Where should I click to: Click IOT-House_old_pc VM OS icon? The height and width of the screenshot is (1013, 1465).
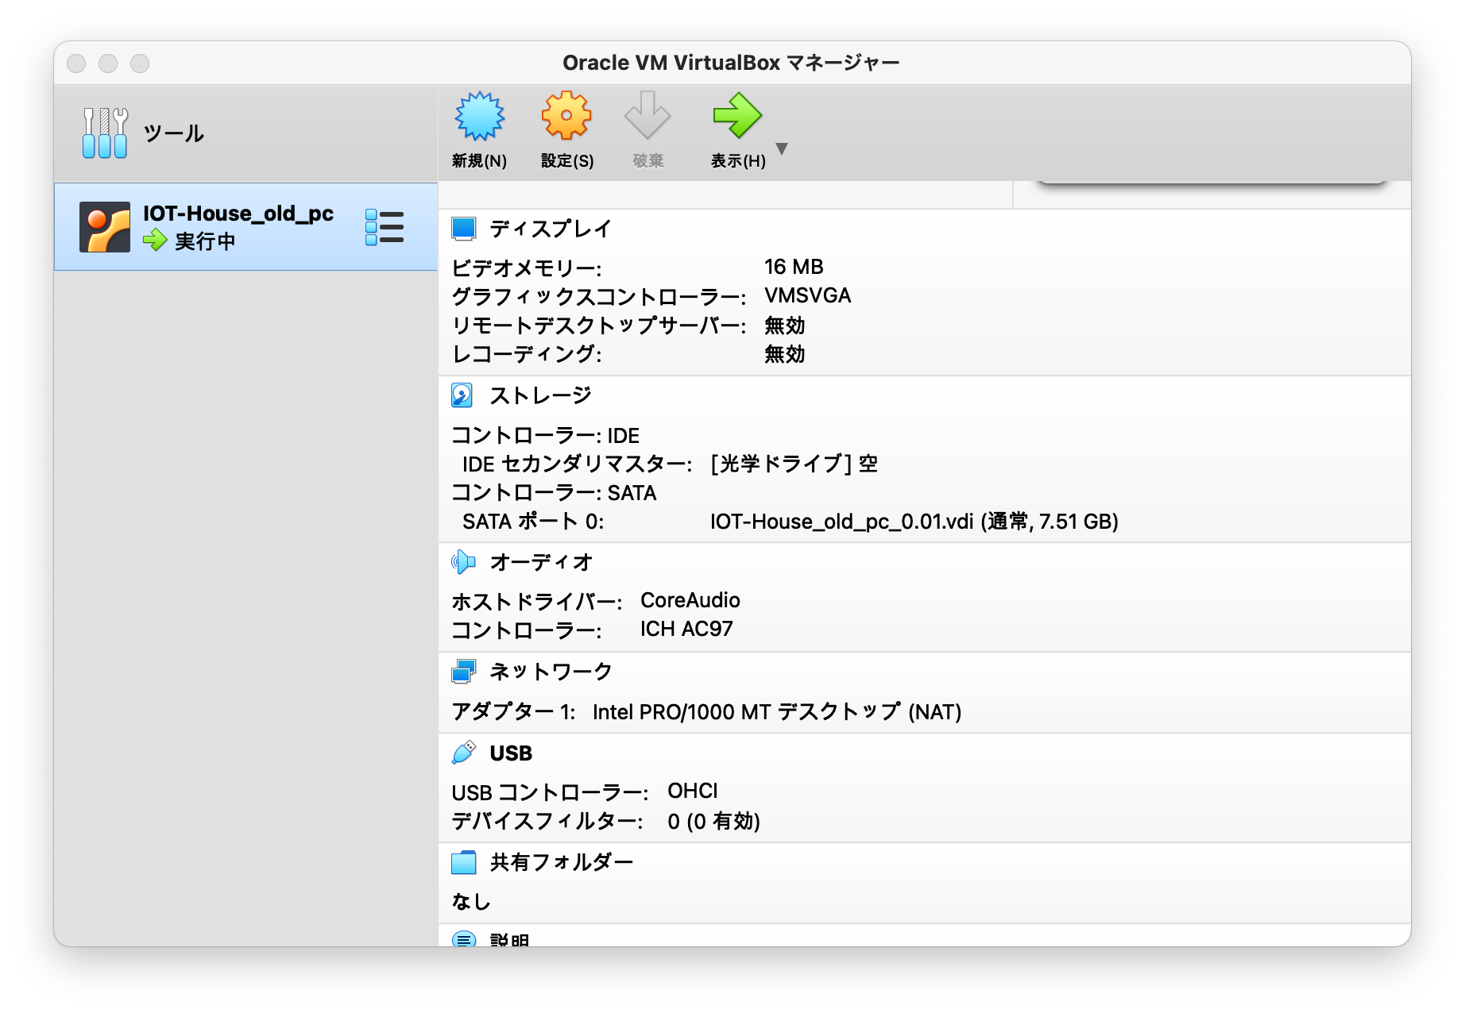[x=105, y=226]
